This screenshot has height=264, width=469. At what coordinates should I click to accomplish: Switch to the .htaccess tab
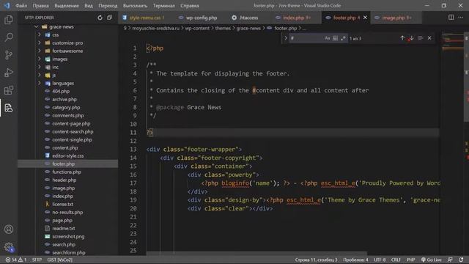click(248, 18)
